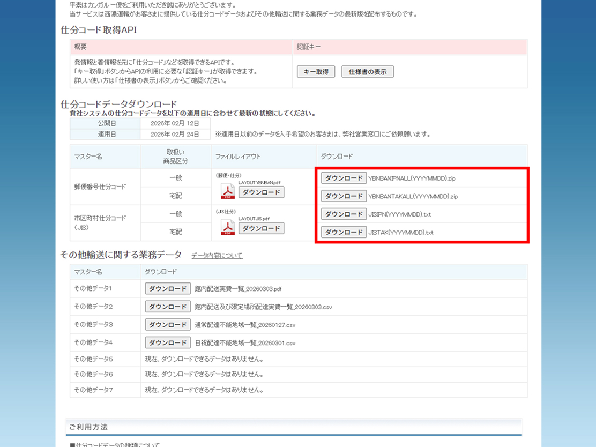Click the LAYOUTYBNBAN.pdf filename label

tap(259, 182)
